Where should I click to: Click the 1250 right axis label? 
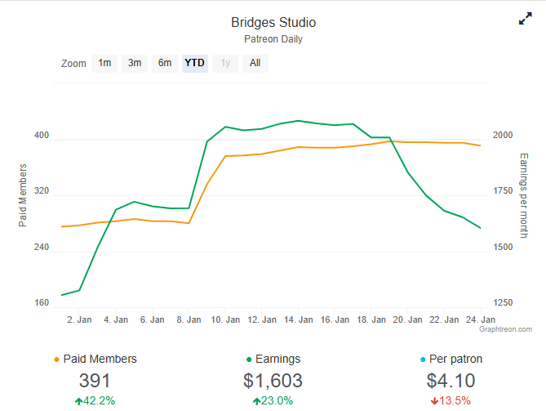coord(503,302)
